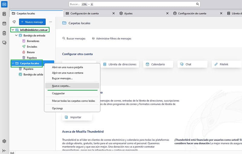The width and height of the screenshot is (242, 154).
Task: Click Buscar mensajes link in main pane
Action: coord(74,38)
